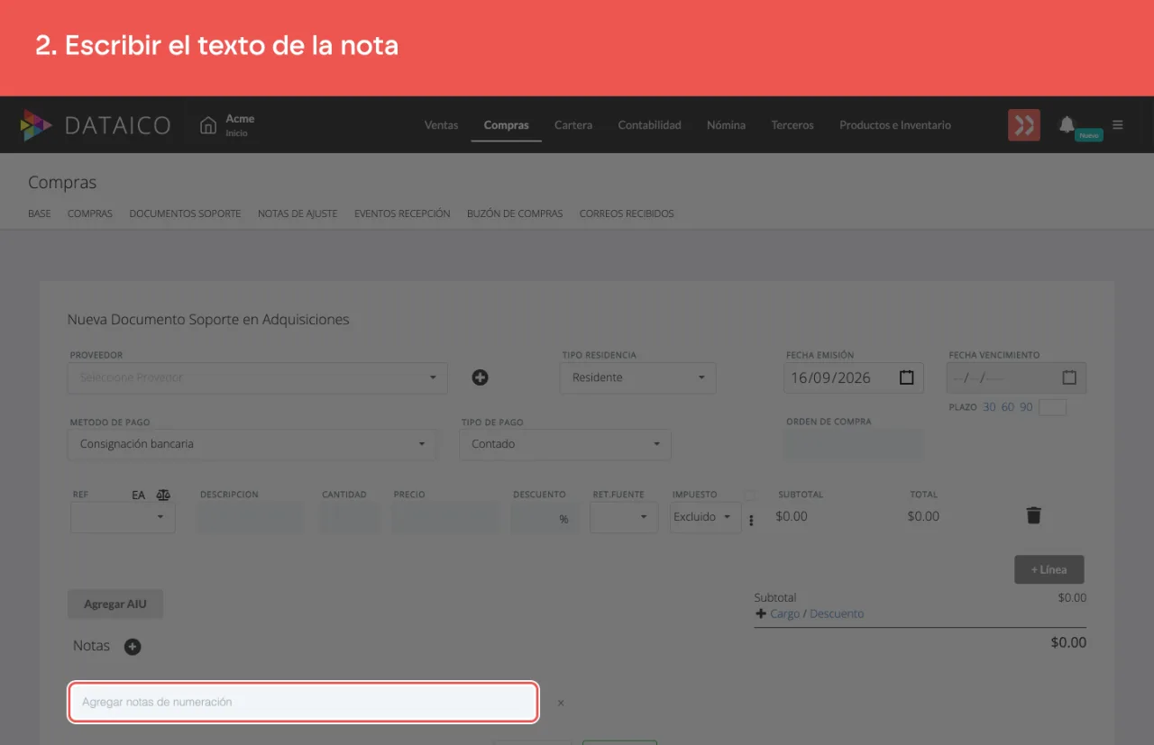Screen dimensions: 1154x745
Task: Toggle the checkbox beside Impuesto header
Action: click(x=749, y=495)
